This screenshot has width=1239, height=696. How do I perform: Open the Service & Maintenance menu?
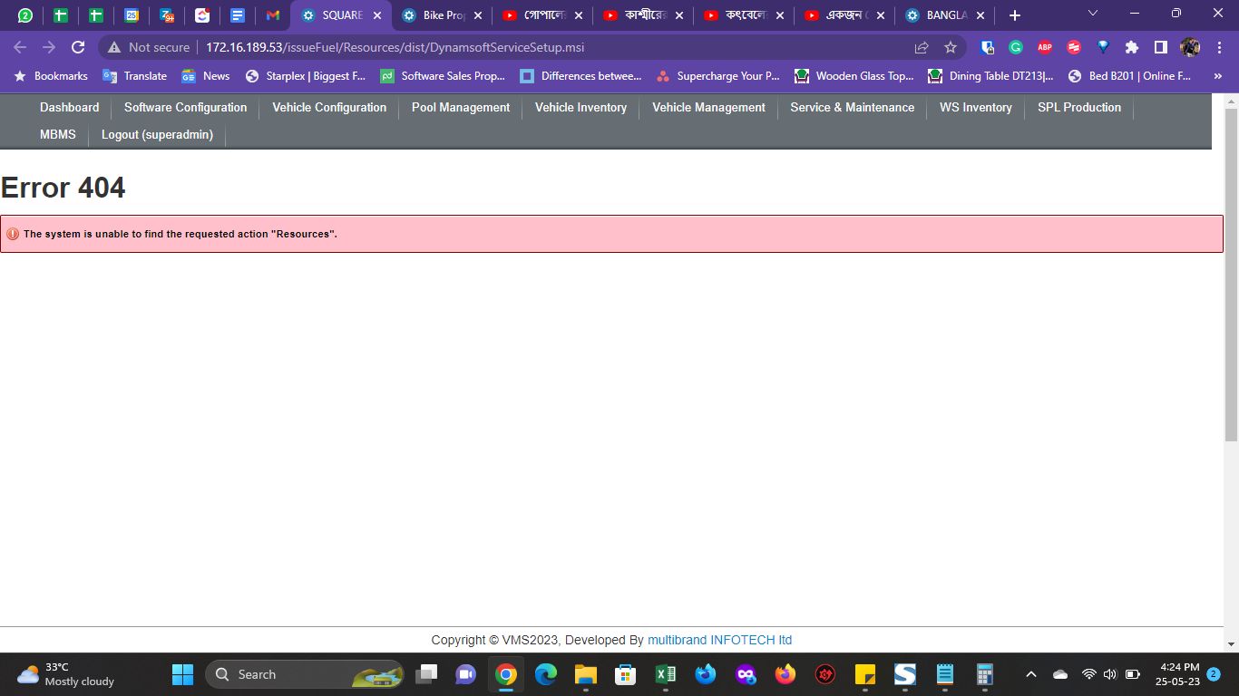click(x=853, y=107)
